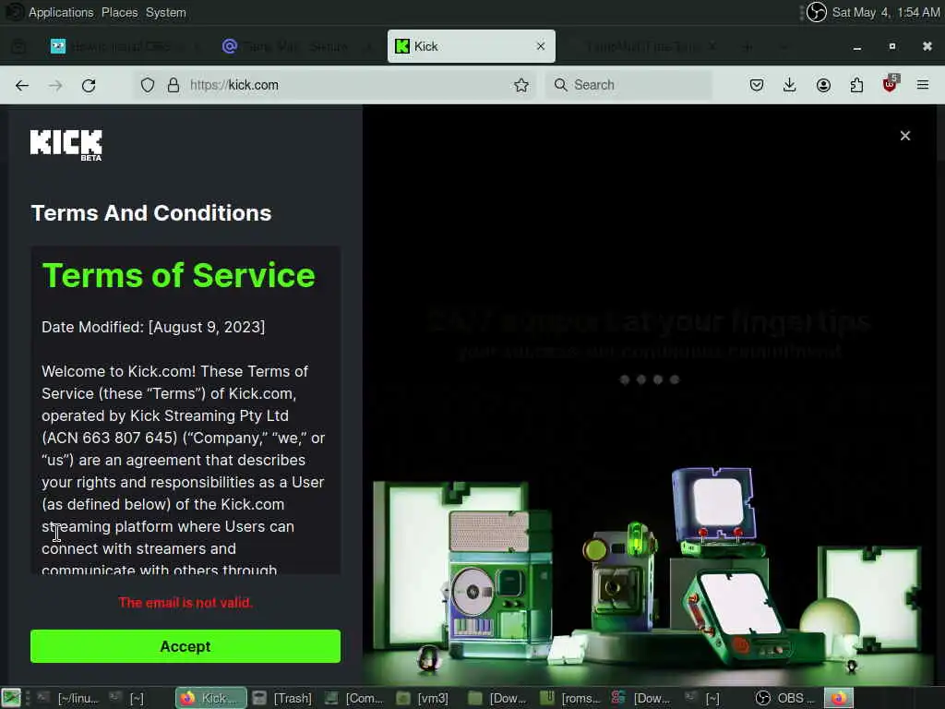Open the [~/linu... terminal taskbar window

tap(67, 698)
